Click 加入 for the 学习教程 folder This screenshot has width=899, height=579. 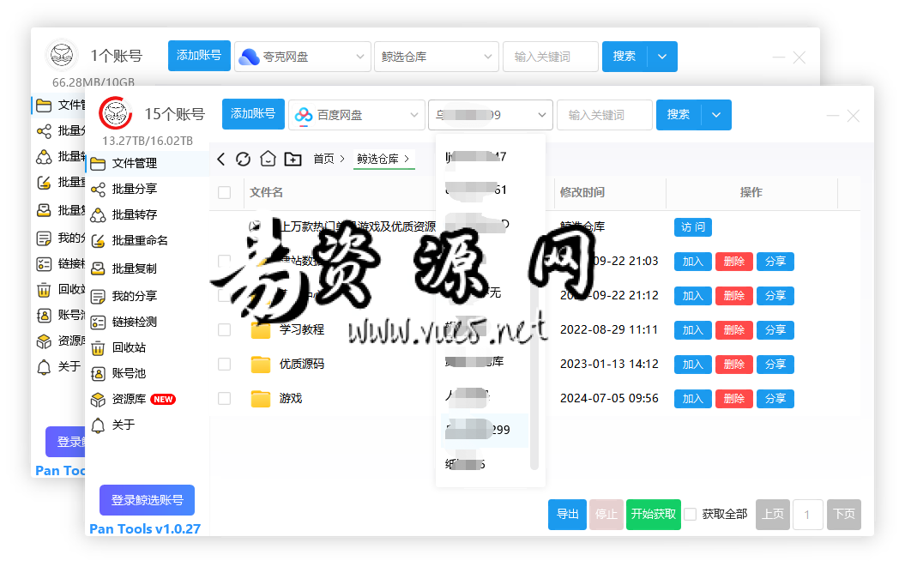click(692, 330)
